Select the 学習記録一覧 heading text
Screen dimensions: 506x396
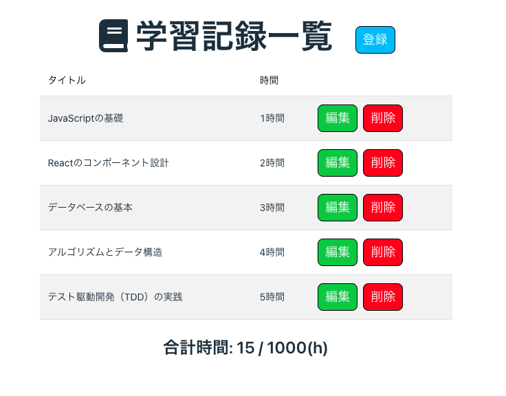coord(234,36)
